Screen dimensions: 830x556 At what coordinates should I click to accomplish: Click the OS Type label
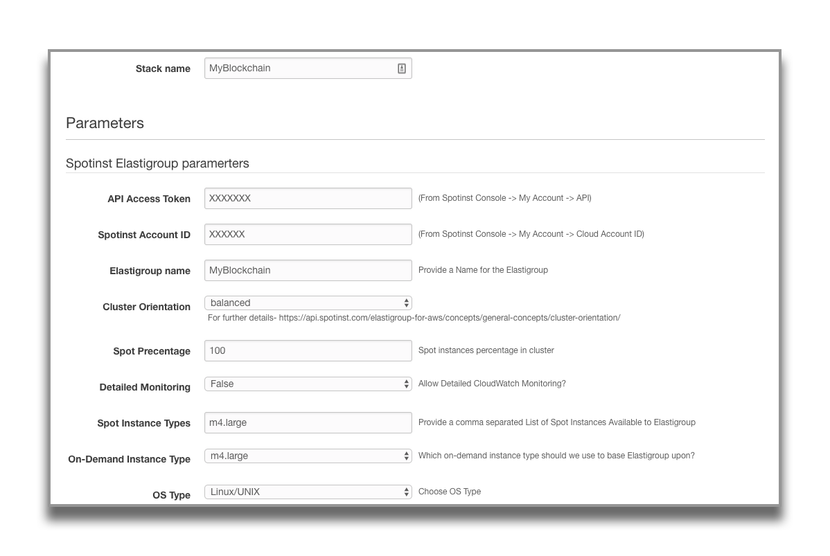pos(171,495)
